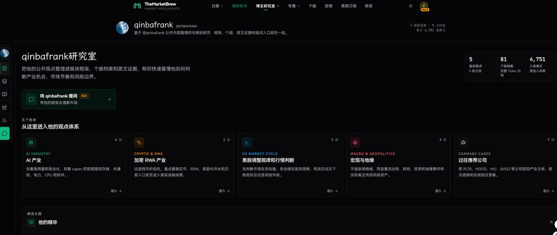Click 进入 on the 宏观与地缘 card
The width and height of the screenshot is (557, 235).
click(x=440, y=191)
